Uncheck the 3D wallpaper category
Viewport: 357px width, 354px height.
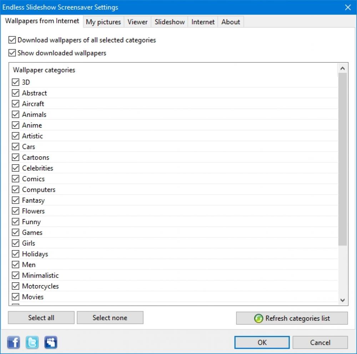click(x=16, y=82)
